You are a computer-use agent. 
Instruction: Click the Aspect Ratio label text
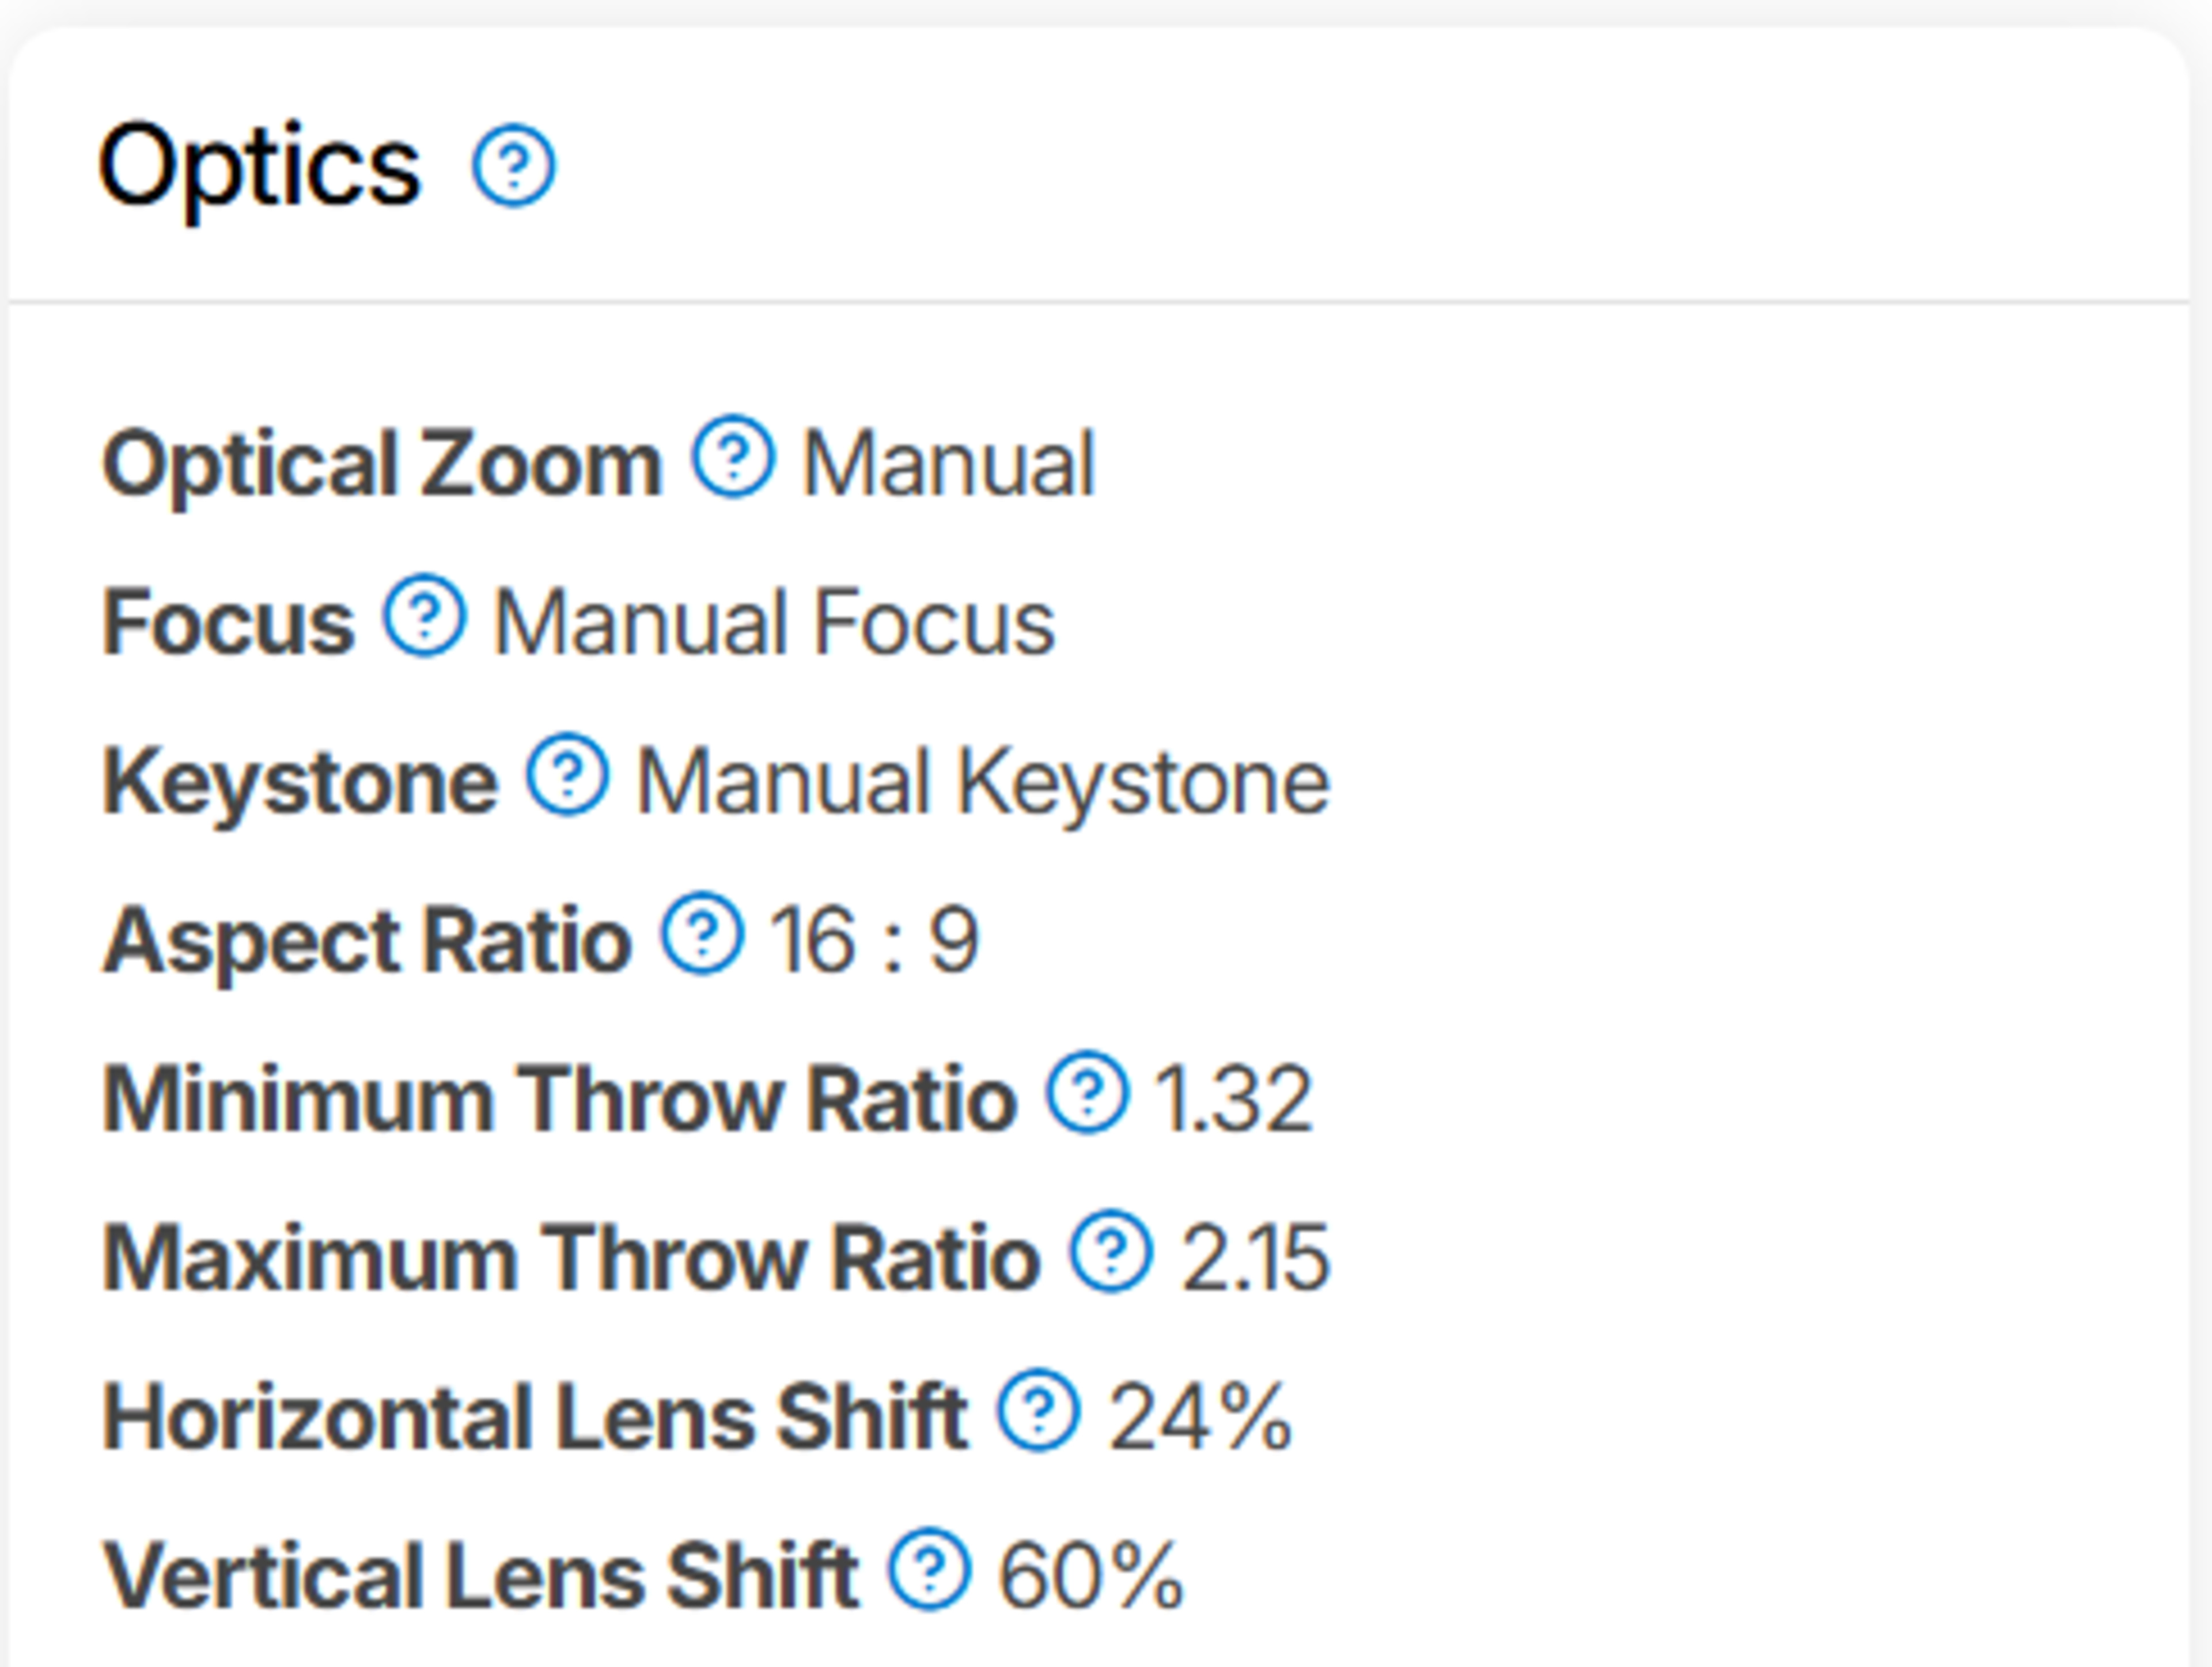(368, 941)
